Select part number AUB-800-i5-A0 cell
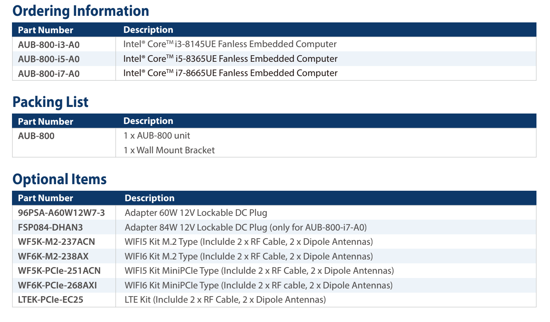 tap(49, 59)
